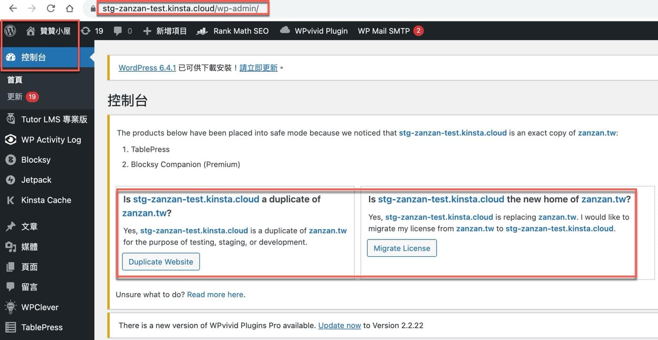
Task: Click the lock icon in address bar
Action: [x=93, y=9]
